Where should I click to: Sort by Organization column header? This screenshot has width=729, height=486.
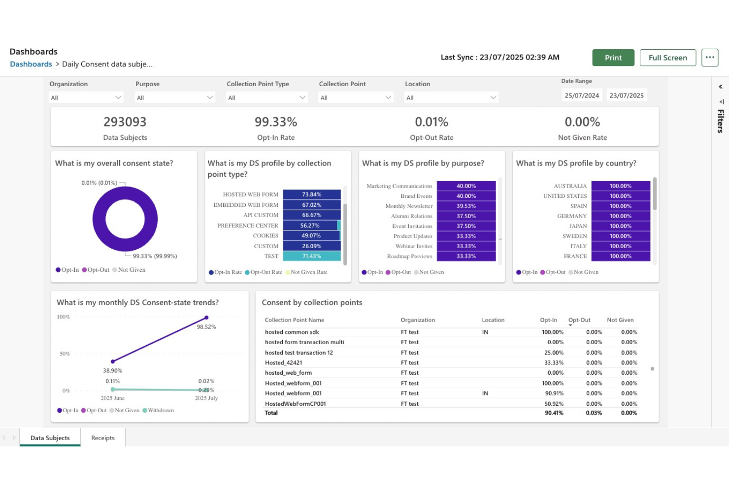pyautogui.click(x=418, y=320)
